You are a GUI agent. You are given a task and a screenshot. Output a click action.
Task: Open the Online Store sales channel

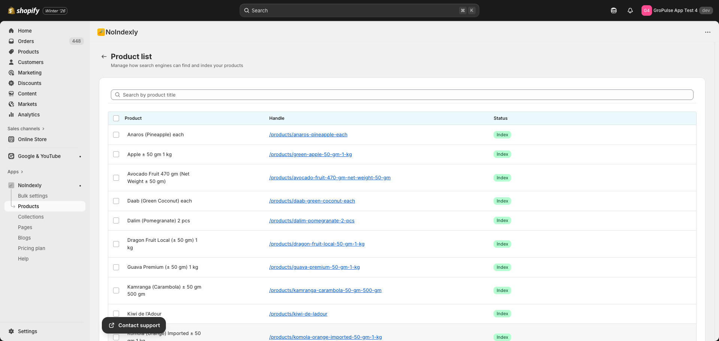32,139
